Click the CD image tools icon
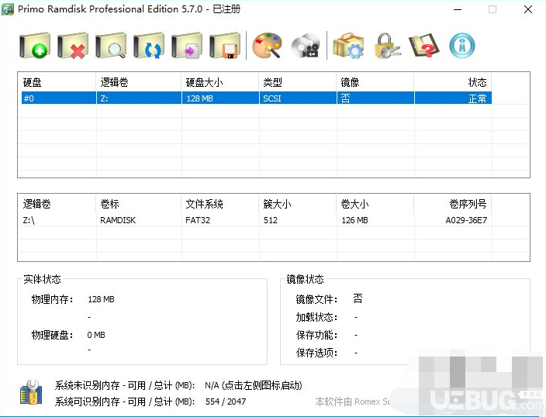 point(306,46)
